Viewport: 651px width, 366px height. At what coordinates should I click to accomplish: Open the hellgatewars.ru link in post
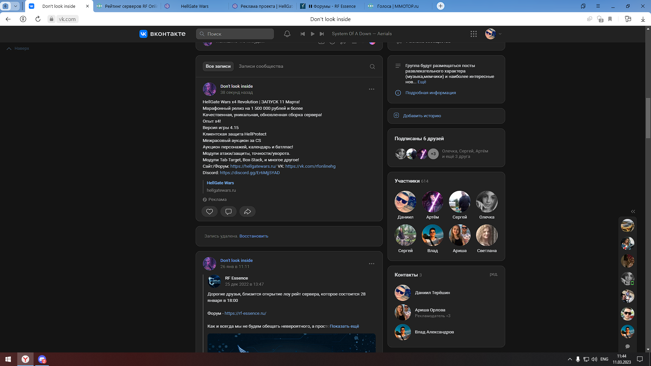click(253, 166)
